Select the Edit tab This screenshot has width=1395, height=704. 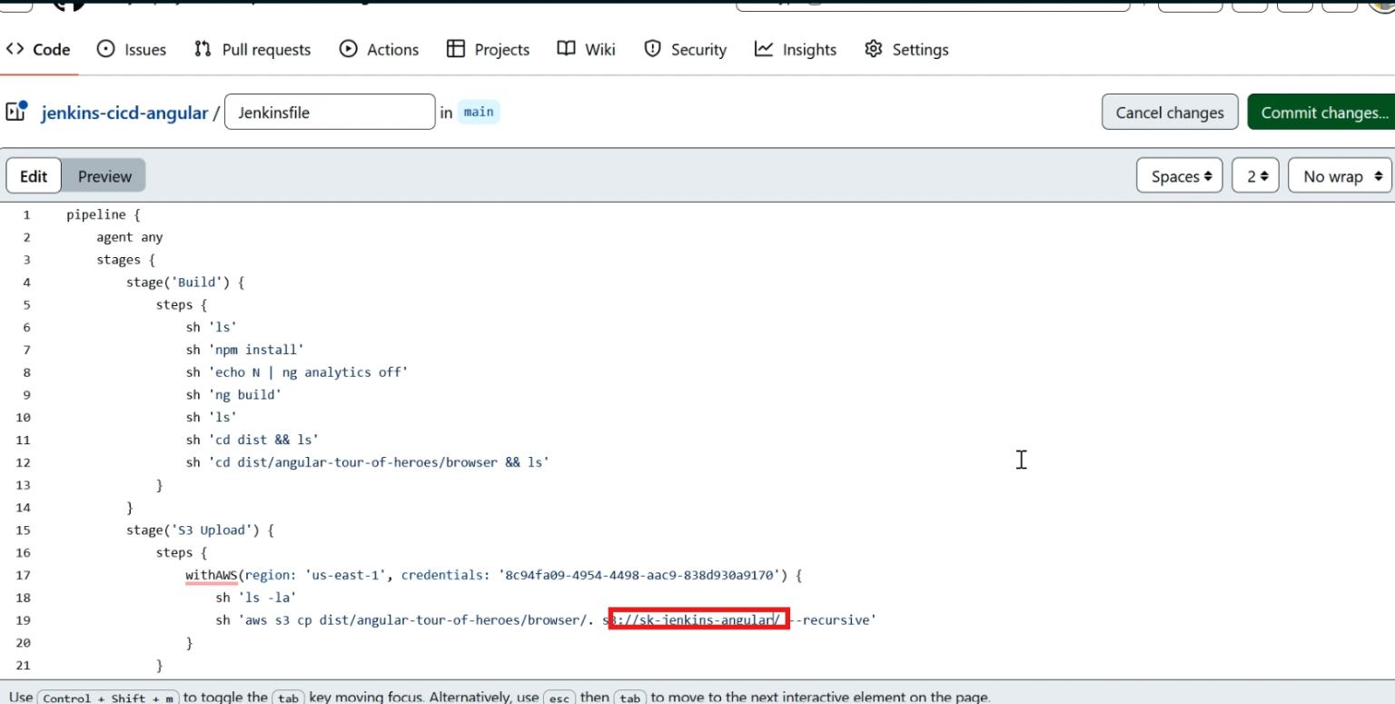pos(33,175)
